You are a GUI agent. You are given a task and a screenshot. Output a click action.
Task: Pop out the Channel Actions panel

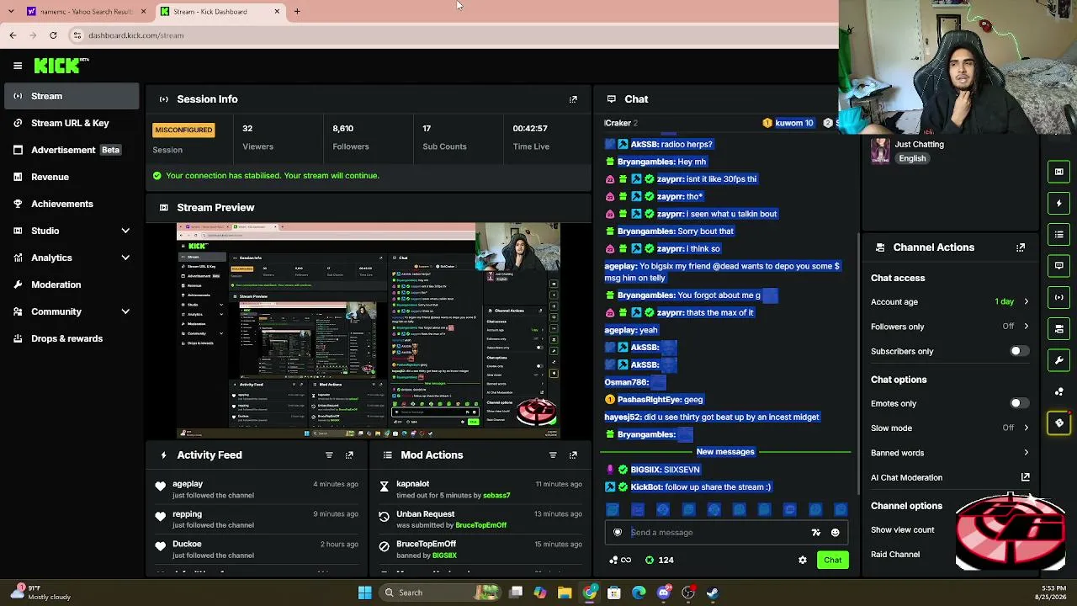[1021, 247]
